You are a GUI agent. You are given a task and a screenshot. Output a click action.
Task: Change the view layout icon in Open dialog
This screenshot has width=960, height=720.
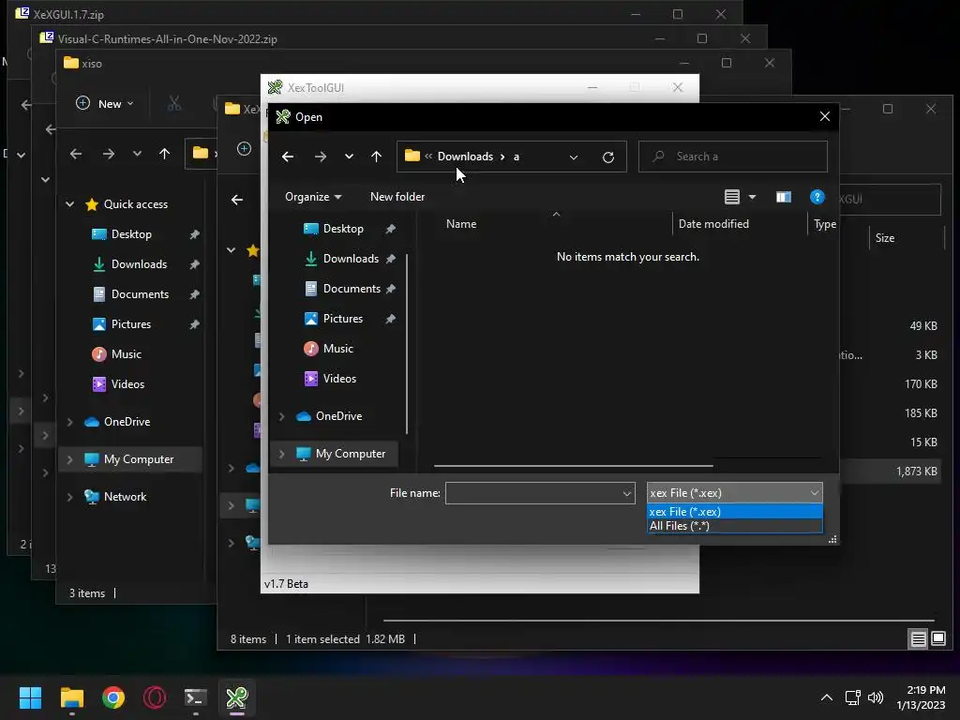point(732,197)
